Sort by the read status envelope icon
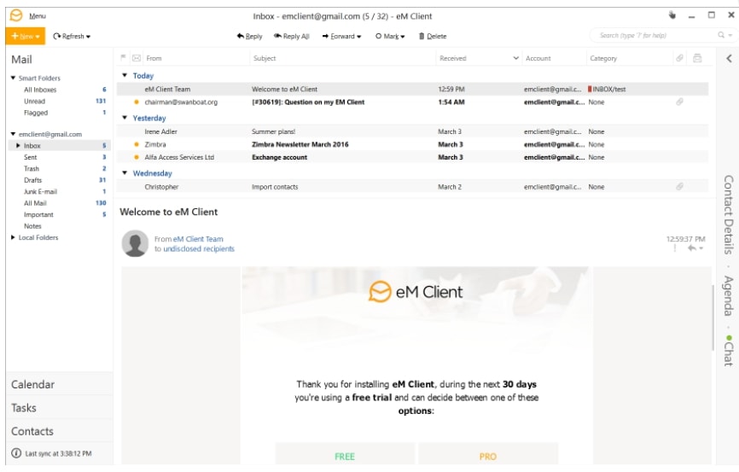Image resolution: width=739 pixels, height=472 pixels. tap(137, 58)
